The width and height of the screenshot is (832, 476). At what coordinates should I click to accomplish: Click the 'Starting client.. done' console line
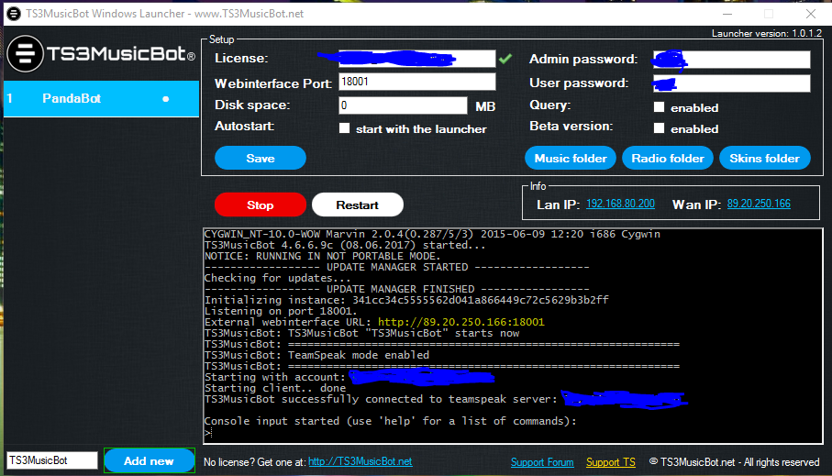click(275, 388)
